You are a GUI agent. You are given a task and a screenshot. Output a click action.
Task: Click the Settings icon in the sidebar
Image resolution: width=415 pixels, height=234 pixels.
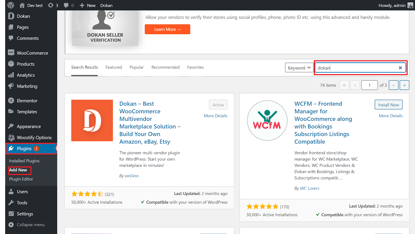[x=11, y=214]
